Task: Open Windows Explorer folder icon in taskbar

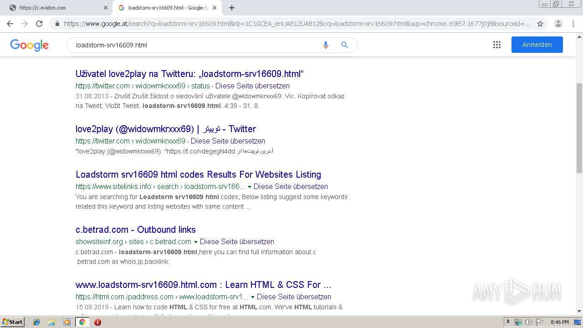Action: pos(51,322)
